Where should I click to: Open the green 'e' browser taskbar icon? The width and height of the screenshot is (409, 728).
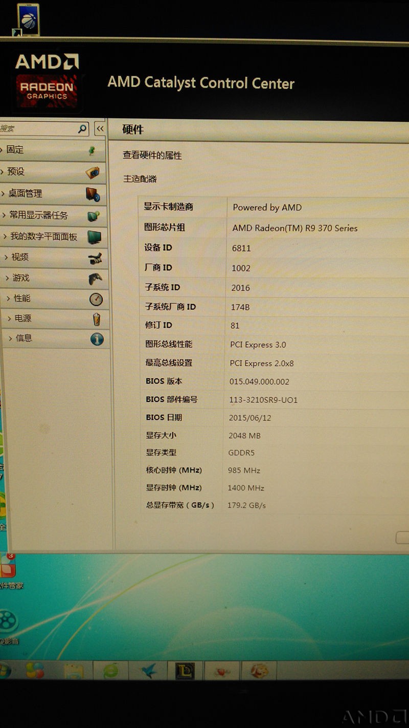111,671
